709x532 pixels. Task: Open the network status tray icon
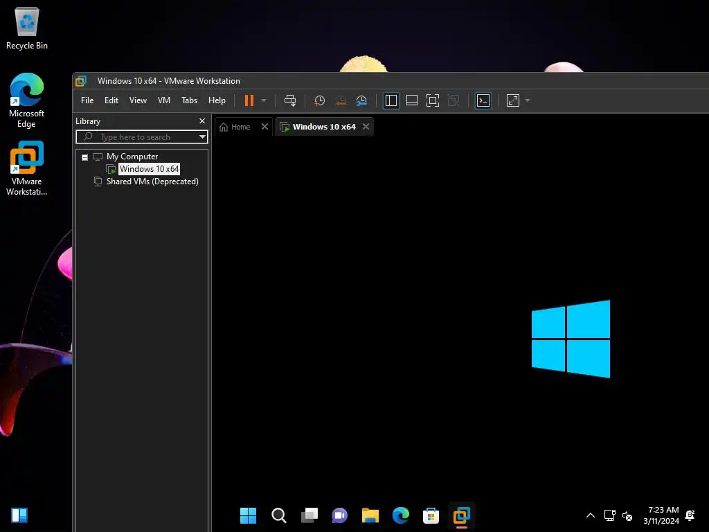point(609,515)
